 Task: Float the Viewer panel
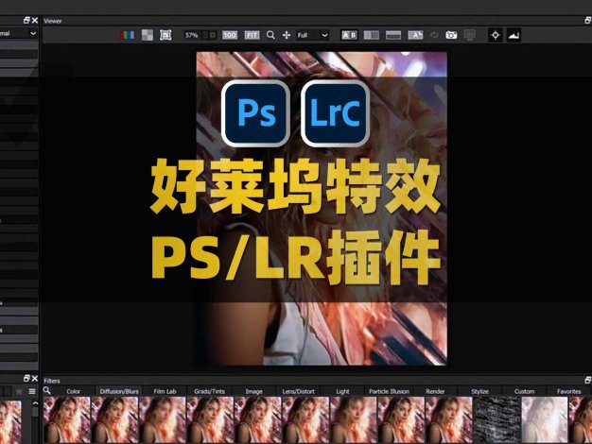(588, 21)
